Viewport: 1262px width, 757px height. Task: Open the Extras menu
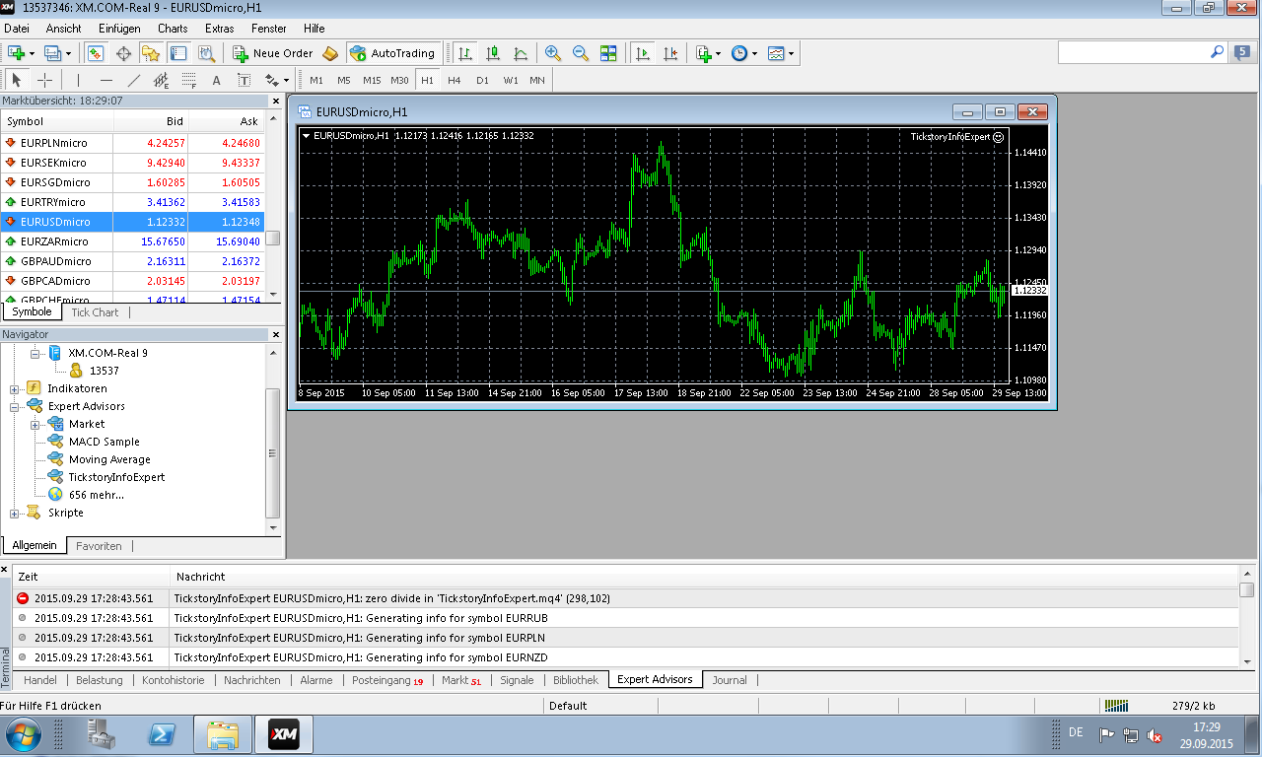(x=220, y=29)
